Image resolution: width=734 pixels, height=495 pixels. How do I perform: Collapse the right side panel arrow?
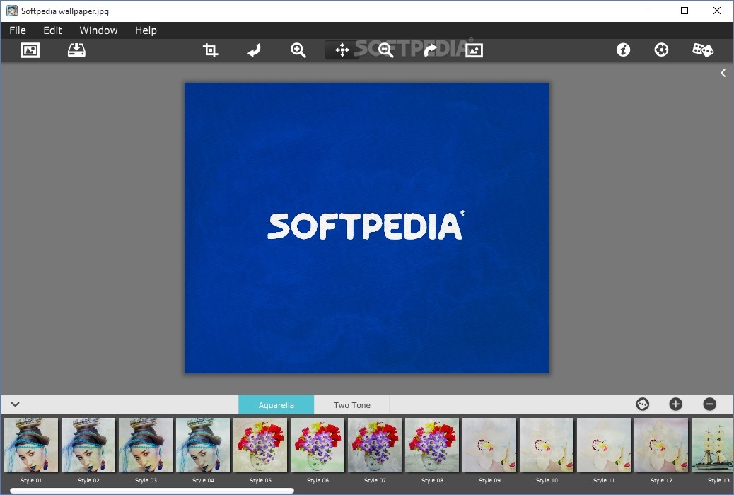(x=723, y=73)
